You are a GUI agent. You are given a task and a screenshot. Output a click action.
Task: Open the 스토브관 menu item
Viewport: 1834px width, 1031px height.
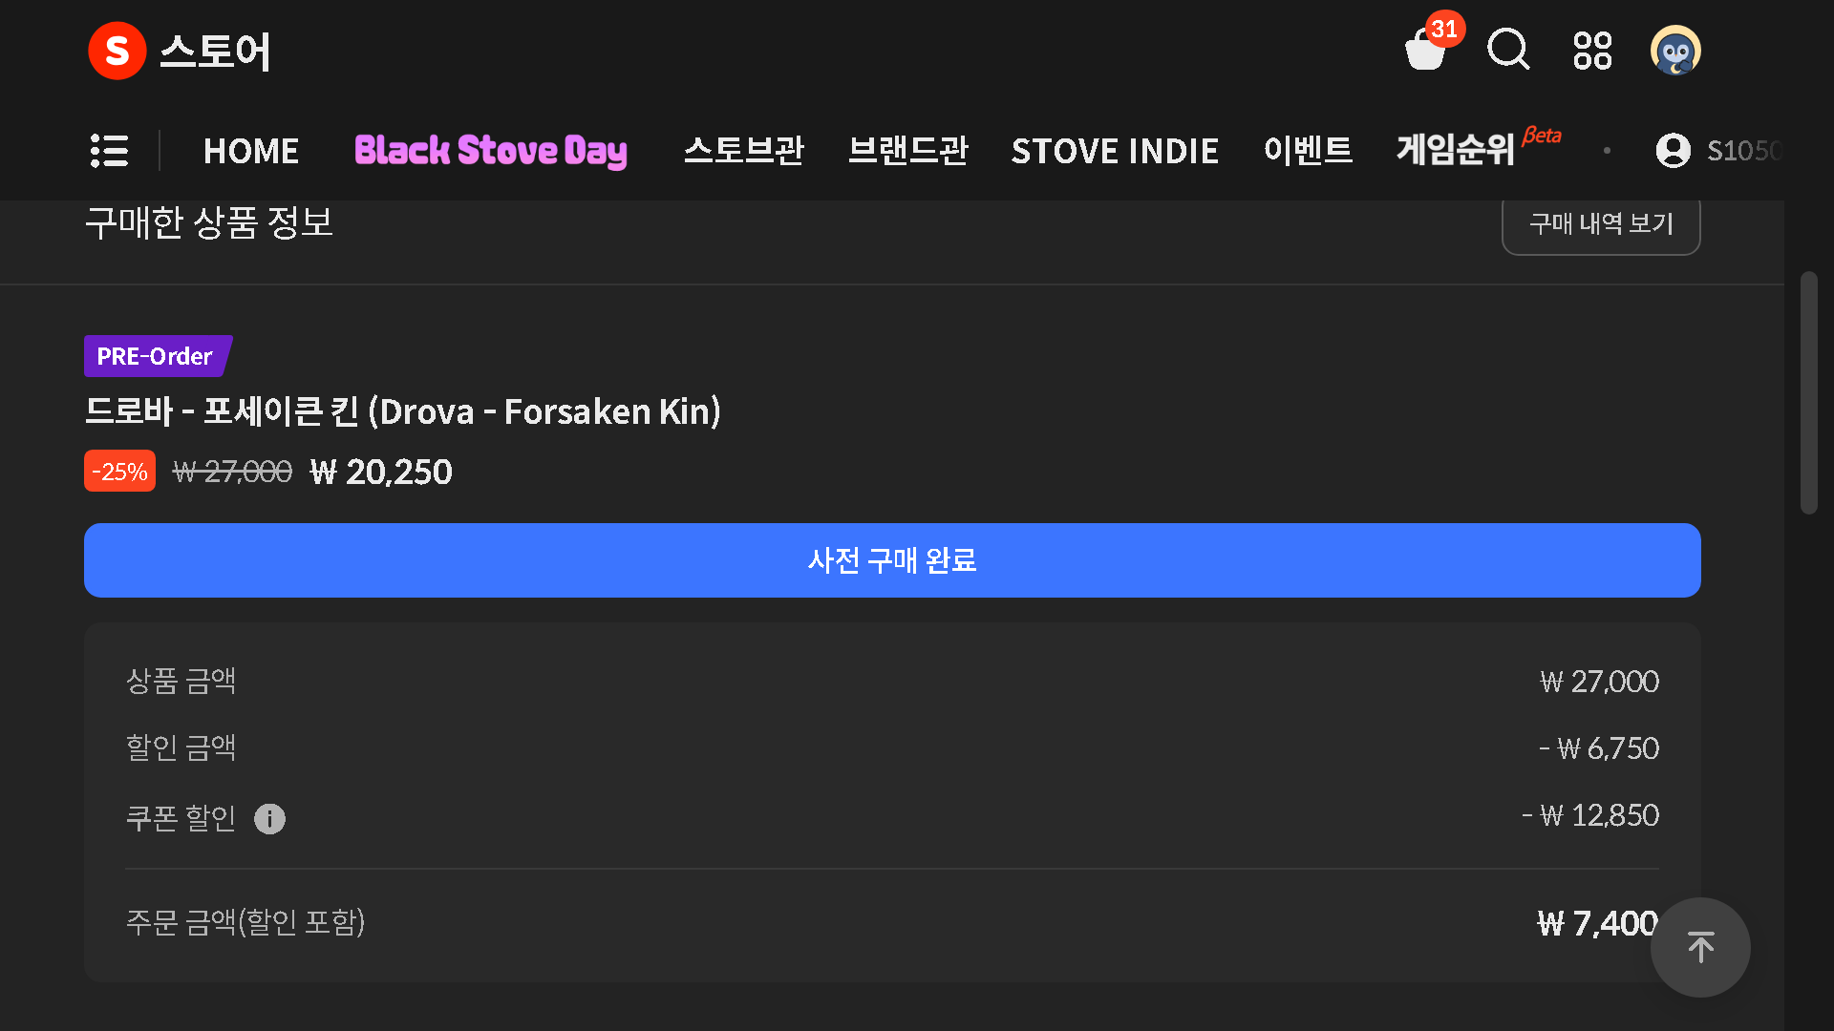click(x=744, y=151)
